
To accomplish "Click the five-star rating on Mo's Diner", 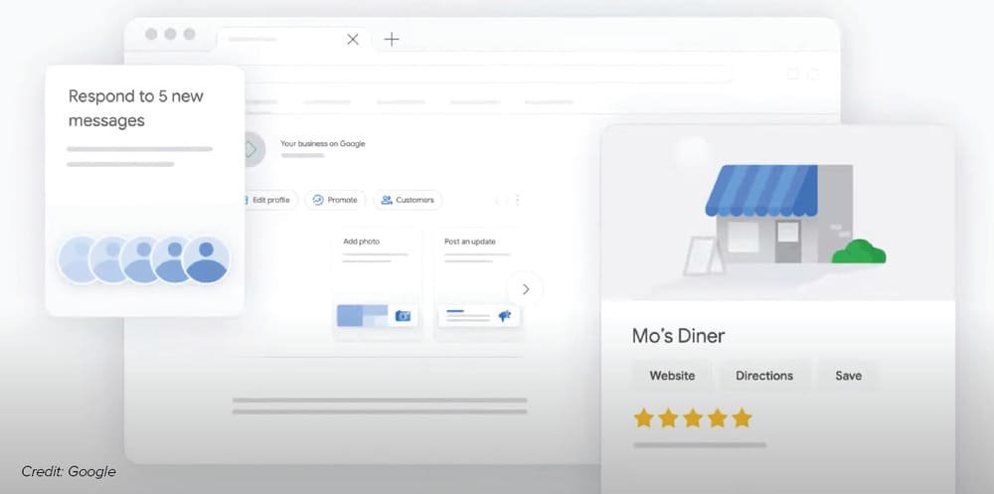I will [x=692, y=417].
